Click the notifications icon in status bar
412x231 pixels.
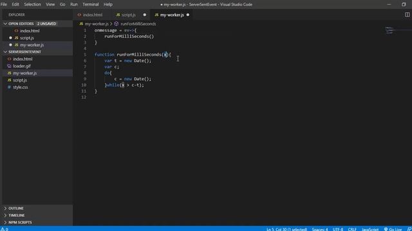point(409,229)
